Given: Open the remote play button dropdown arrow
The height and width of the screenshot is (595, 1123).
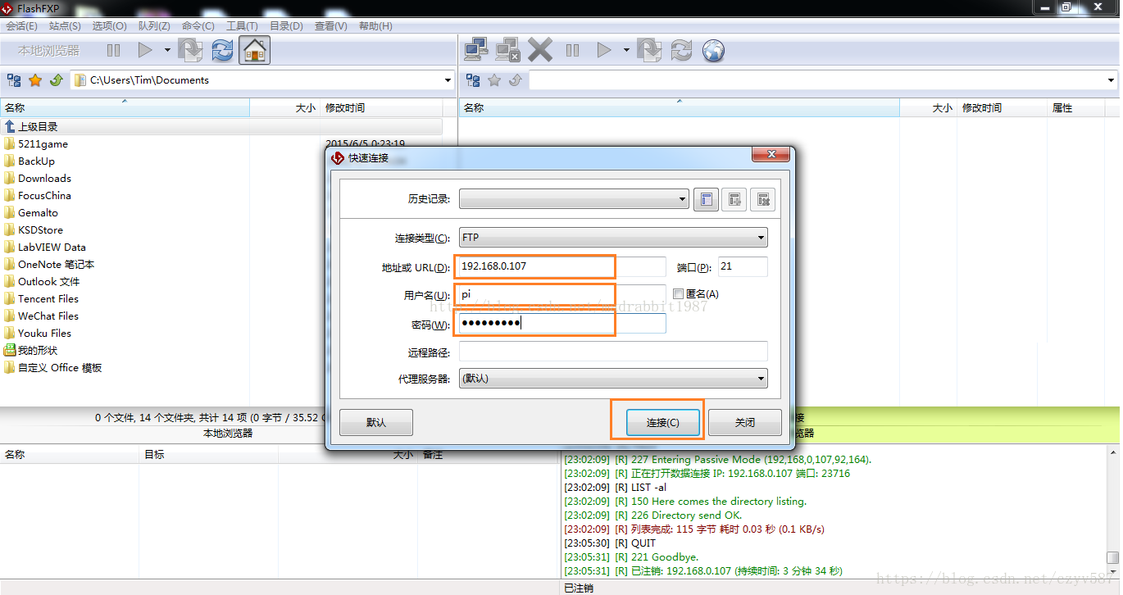Looking at the screenshot, I should tap(626, 51).
